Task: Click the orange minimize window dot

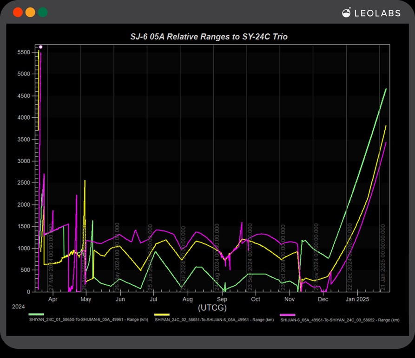Action: pyautogui.click(x=30, y=13)
